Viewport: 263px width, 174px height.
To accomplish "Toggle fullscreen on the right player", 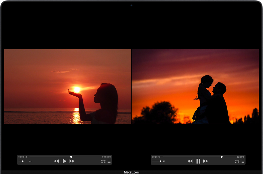I will pyautogui.click(x=237, y=161).
